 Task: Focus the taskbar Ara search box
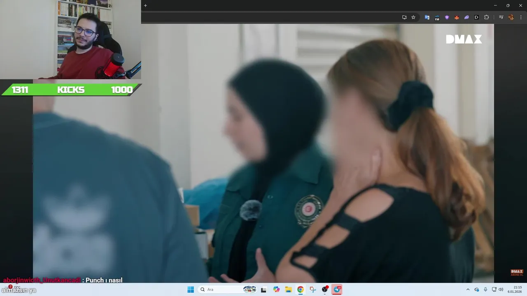228,289
